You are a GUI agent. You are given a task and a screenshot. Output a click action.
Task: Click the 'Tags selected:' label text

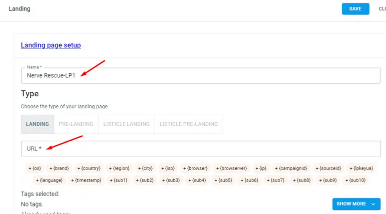click(40, 194)
